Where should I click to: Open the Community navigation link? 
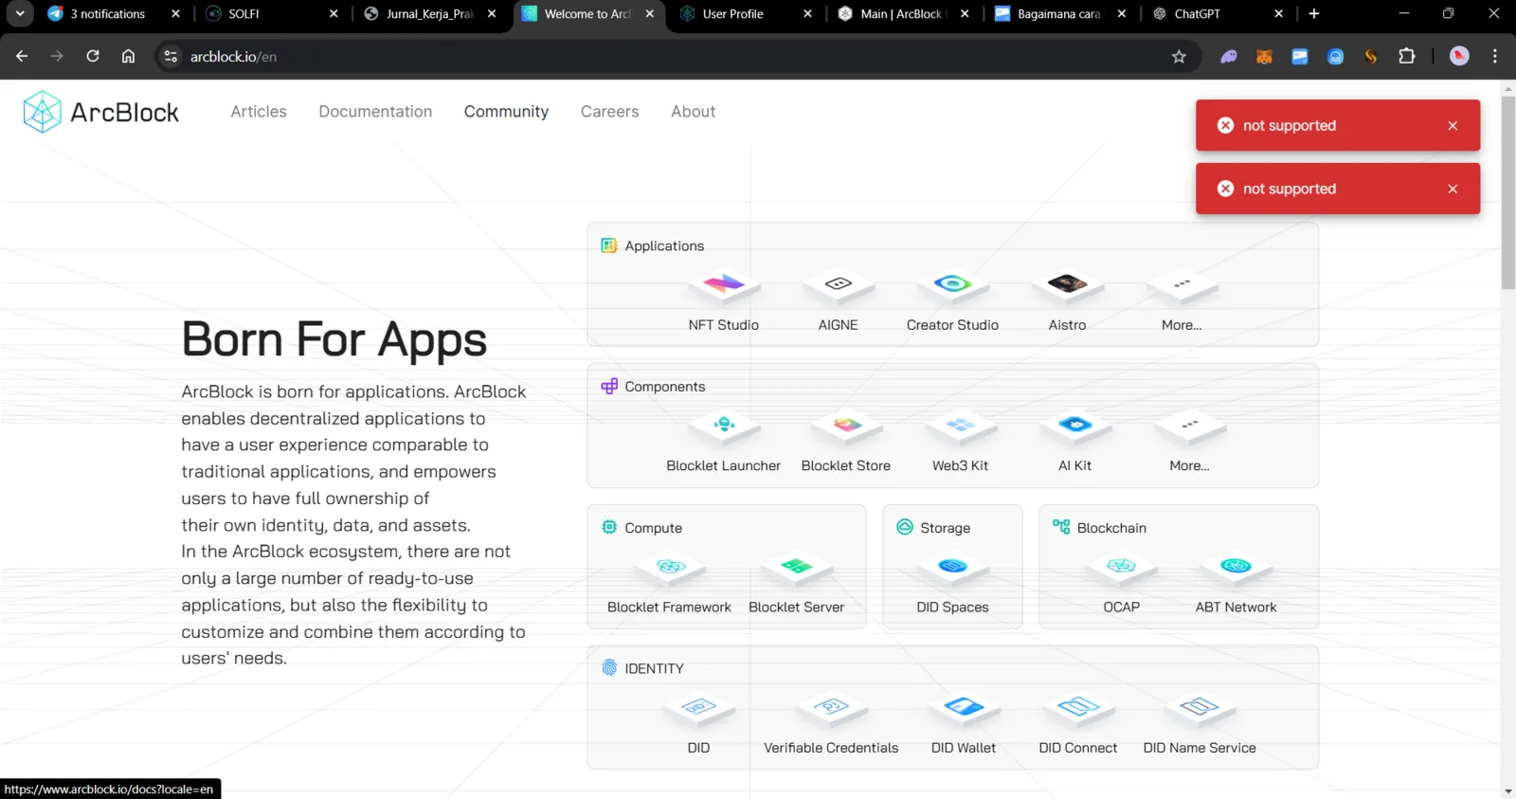point(506,112)
